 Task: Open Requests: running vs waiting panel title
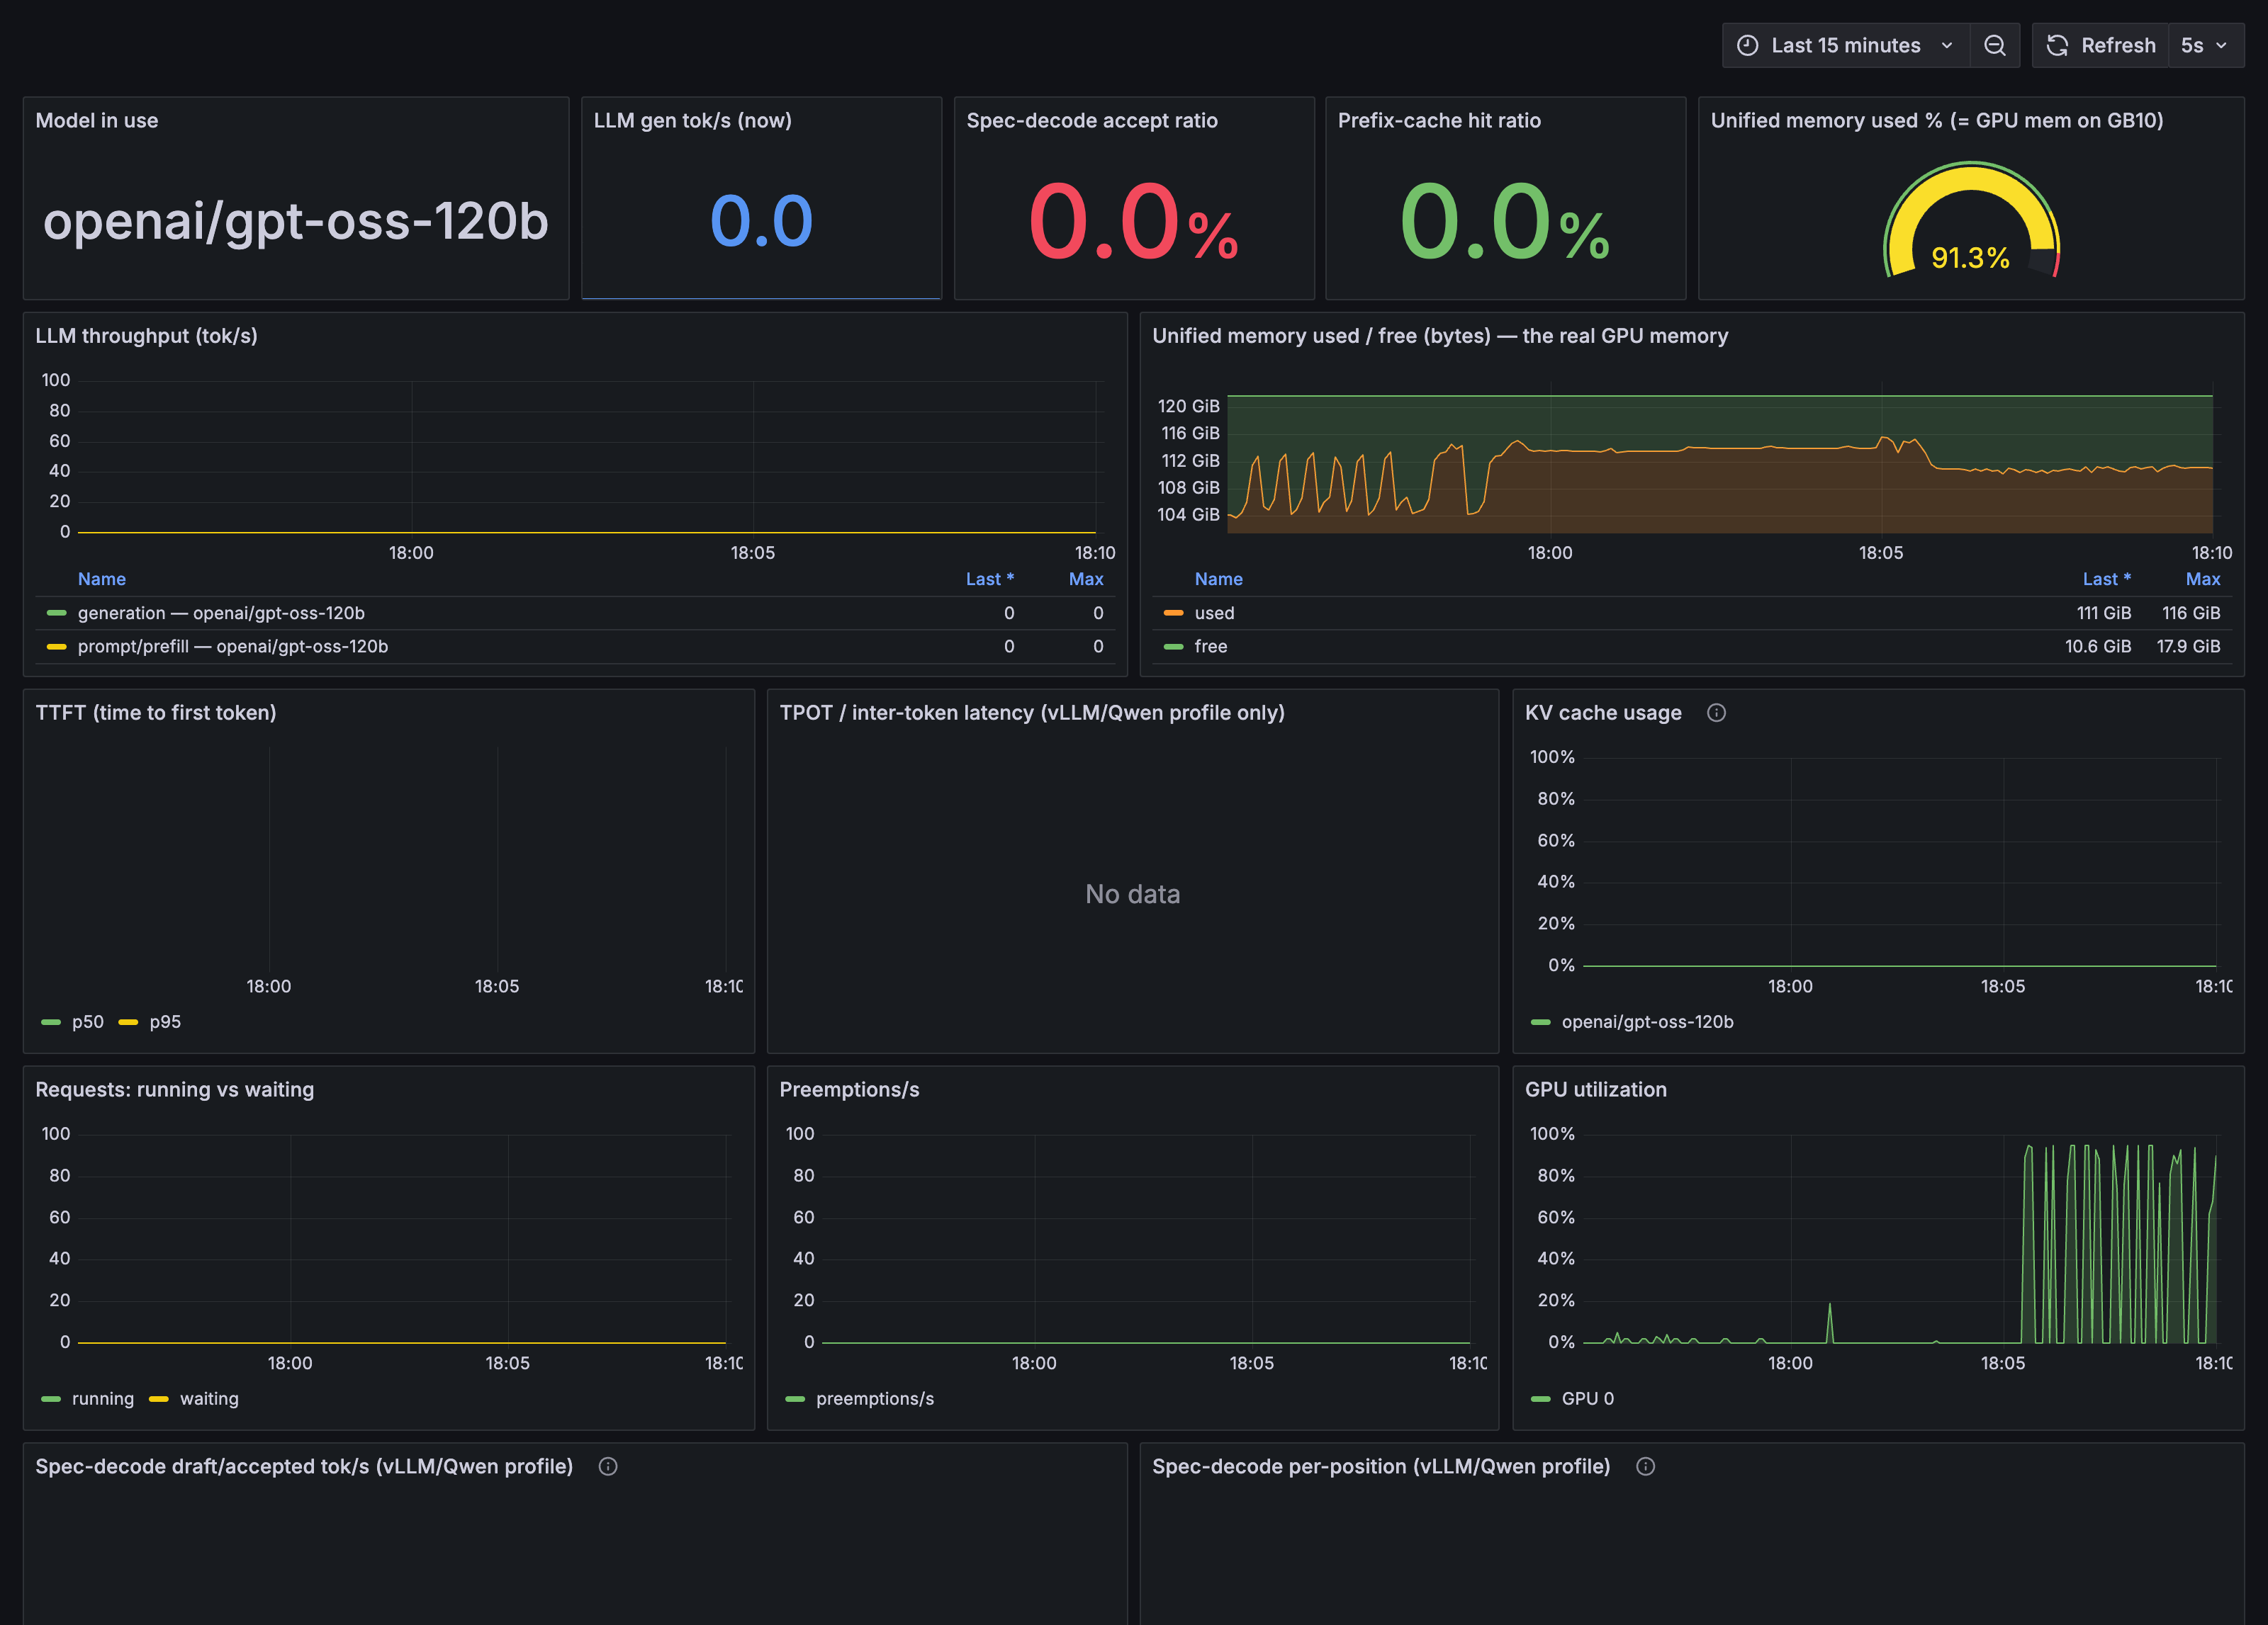[x=175, y=1089]
